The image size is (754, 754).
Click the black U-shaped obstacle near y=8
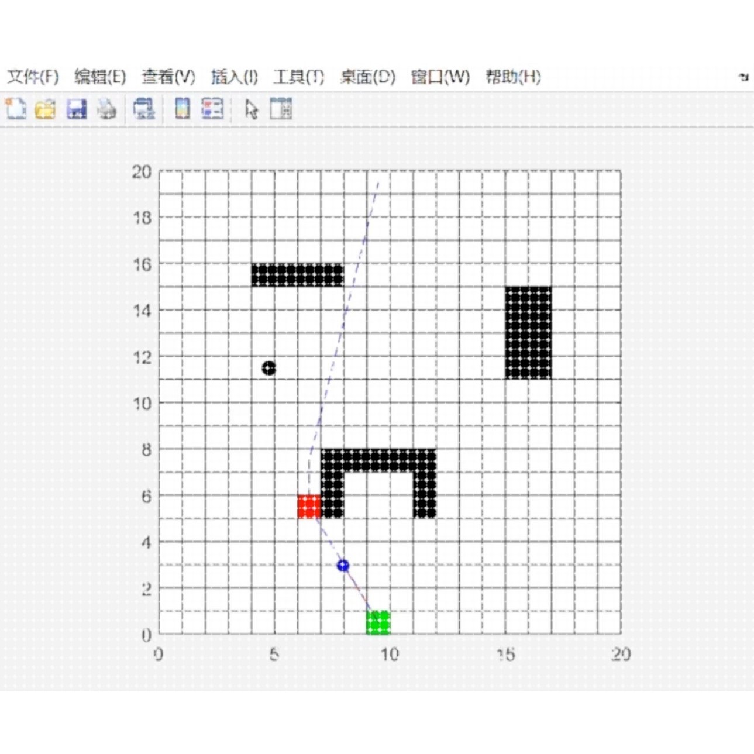[x=378, y=461]
